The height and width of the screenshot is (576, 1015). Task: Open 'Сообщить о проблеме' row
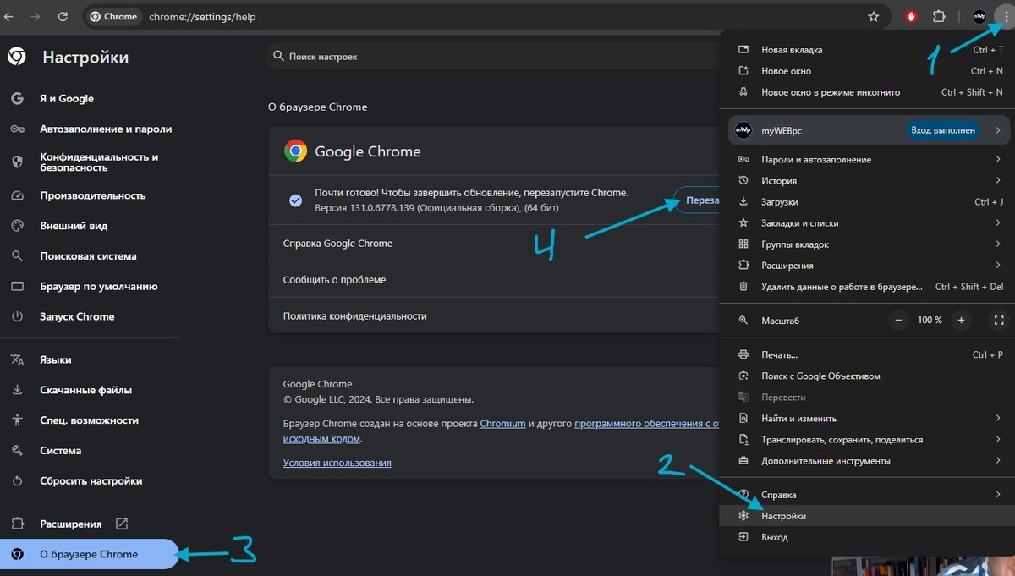pyautogui.click(x=494, y=280)
